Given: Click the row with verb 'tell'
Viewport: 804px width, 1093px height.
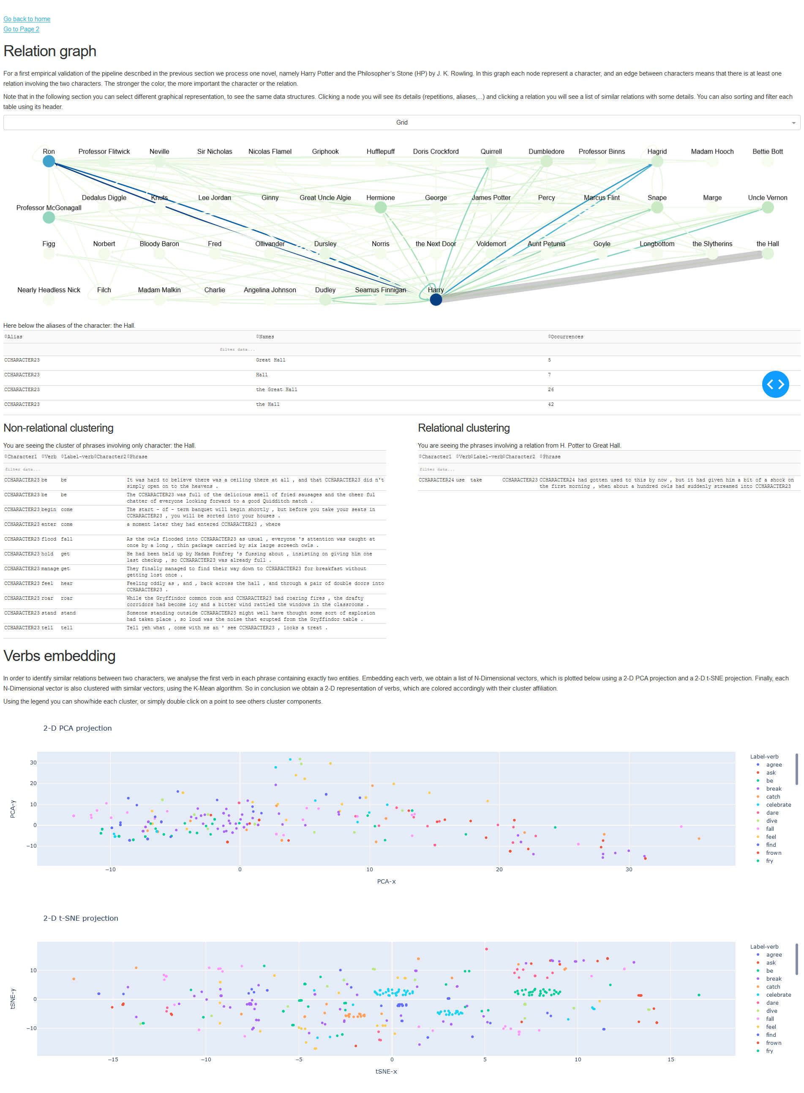Looking at the screenshot, I should click(x=195, y=631).
